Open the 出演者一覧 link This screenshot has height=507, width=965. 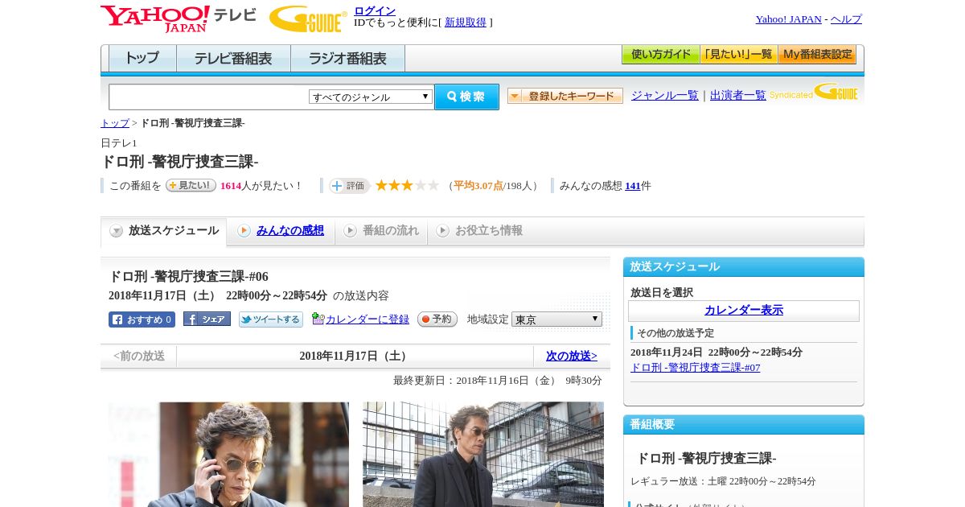click(x=737, y=96)
